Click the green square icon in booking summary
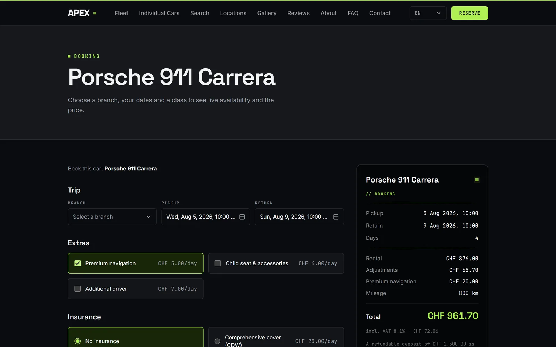 point(477,180)
